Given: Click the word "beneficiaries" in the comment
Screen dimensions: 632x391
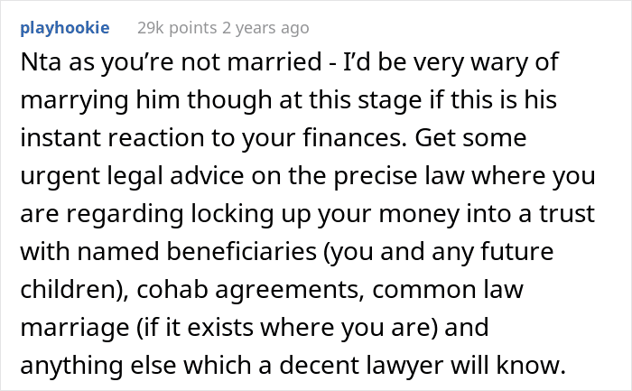Looking at the screenshot, I should tap(241, 252).
